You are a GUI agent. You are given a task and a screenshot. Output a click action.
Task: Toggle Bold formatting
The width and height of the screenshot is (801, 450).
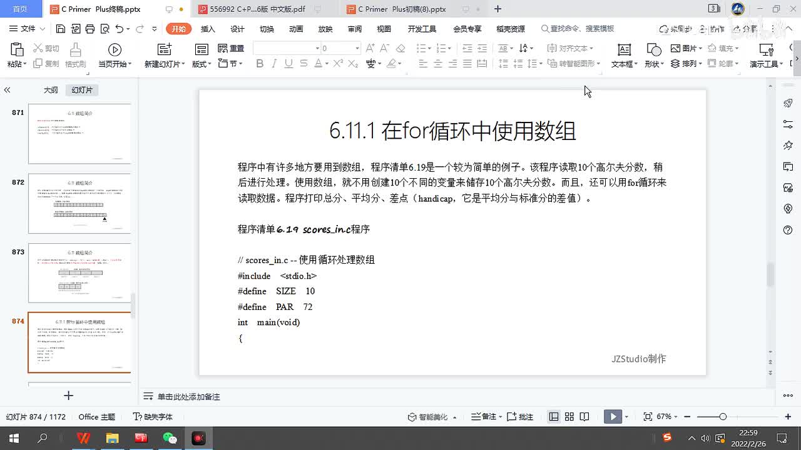tap(260, 64)
